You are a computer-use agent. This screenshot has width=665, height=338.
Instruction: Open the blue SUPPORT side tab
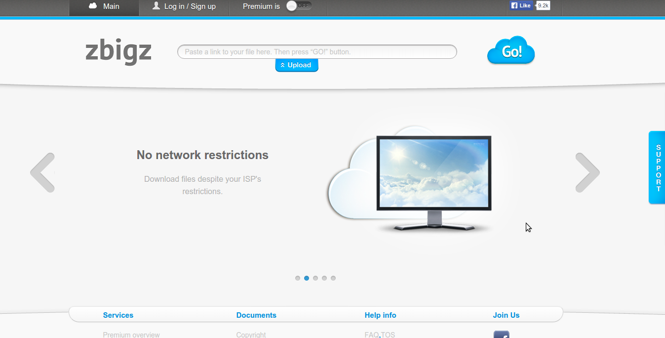point(657,168)
